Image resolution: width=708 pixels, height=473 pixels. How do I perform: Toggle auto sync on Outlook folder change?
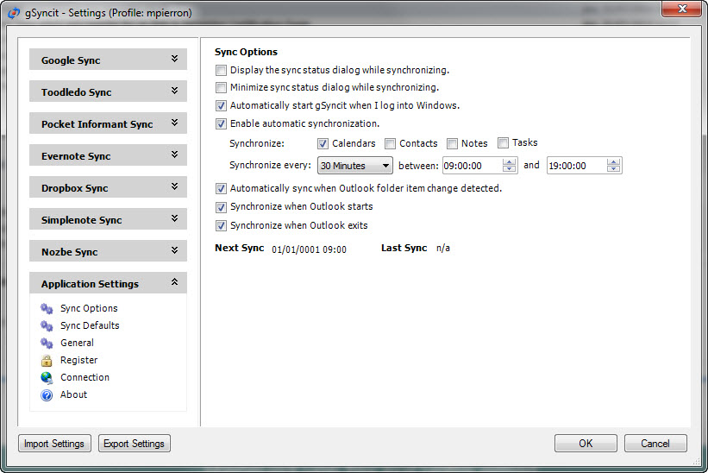(x=221, y=188)
